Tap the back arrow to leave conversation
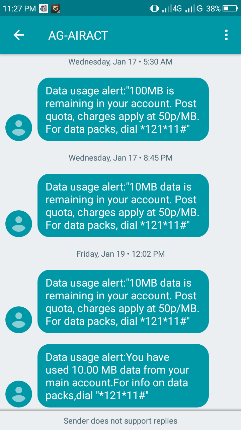 tap(19, 35)
